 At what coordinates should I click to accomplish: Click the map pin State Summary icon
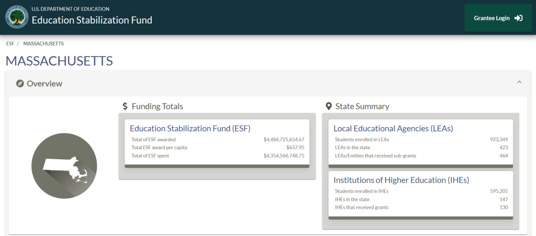(x=329, y=106)
